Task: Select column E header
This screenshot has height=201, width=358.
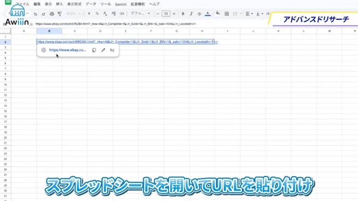Action: click(126, 31)
